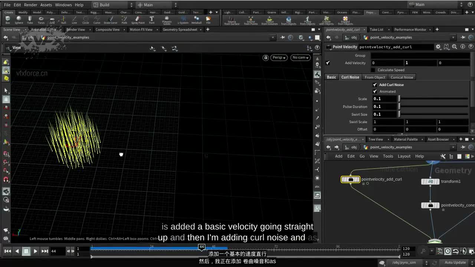The width and height of the screenshot is (475, 267).
Task: Open the No cam camera dropdown
Action: 300,57
